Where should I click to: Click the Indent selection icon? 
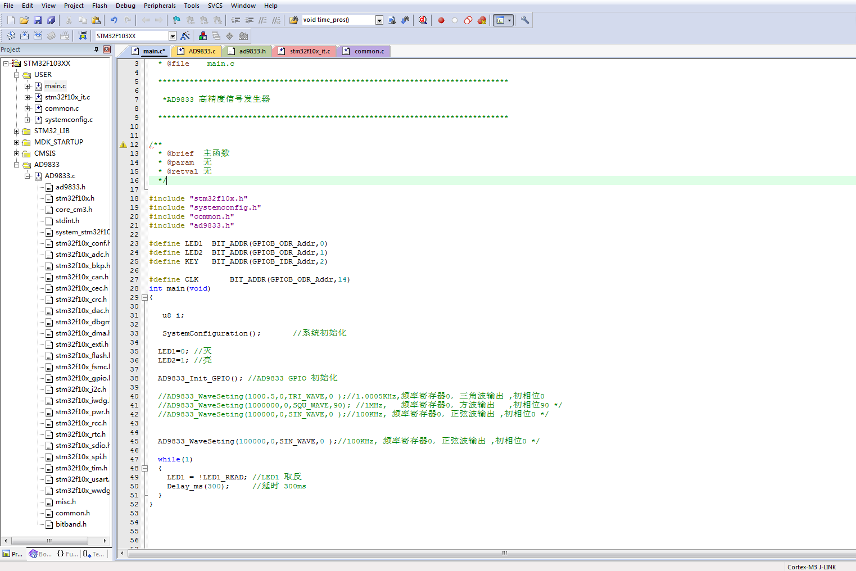[236, 20]
